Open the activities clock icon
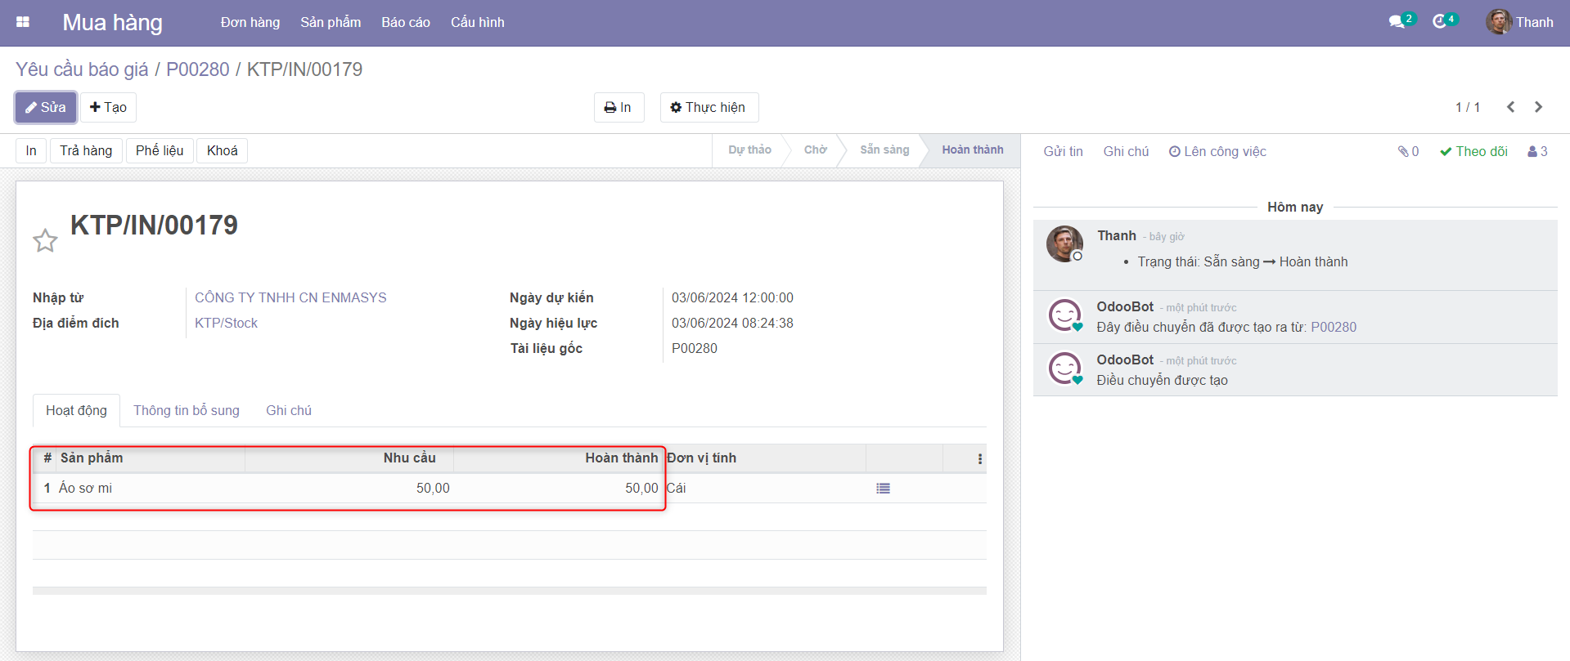The height and width of the screenshot is (661, 1570). [x=1440, y=22]
